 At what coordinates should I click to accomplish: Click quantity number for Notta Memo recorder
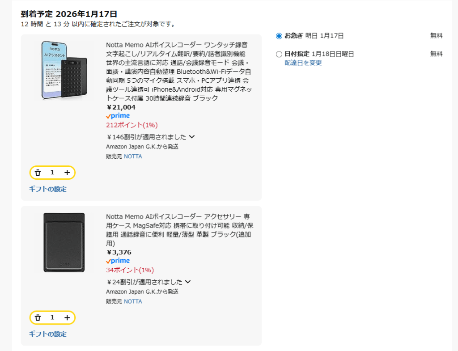pos(52,173)
